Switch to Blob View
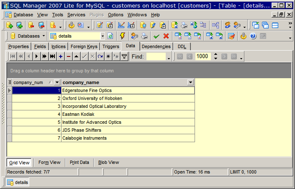Screen dimensions: 295x189 108,162
